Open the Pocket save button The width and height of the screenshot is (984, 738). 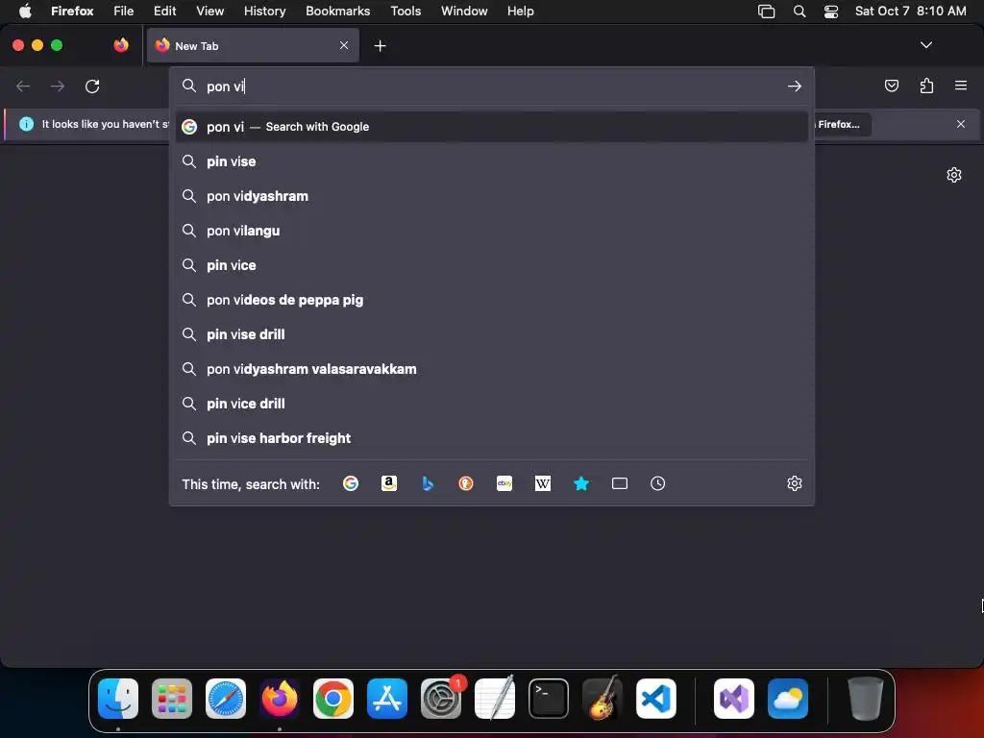point(891,86)
